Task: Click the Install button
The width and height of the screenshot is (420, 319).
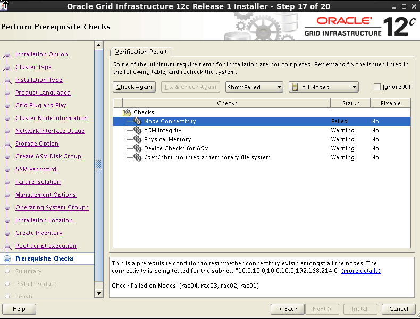Action: pyautogui.click(x=360, y=309)
